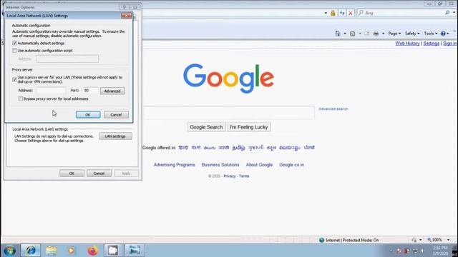Open the Page menu

(x=394, y=34)
